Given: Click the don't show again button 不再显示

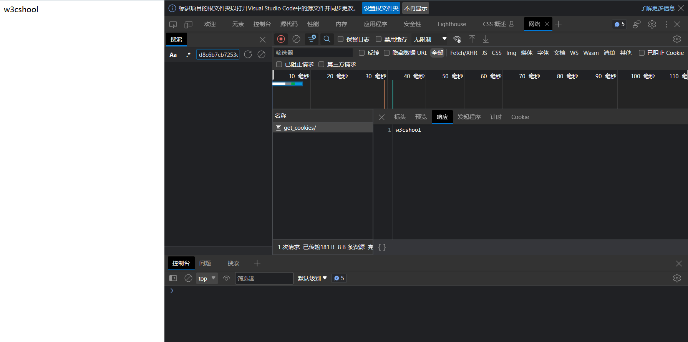Looking at the screenshot, I should pos(416,8).
